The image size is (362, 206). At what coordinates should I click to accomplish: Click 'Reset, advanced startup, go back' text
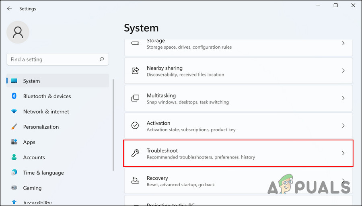(x=181, y=185)
